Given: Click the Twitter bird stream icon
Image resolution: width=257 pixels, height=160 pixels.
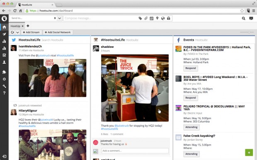Looking at the screenshot, I should (14, 40).
